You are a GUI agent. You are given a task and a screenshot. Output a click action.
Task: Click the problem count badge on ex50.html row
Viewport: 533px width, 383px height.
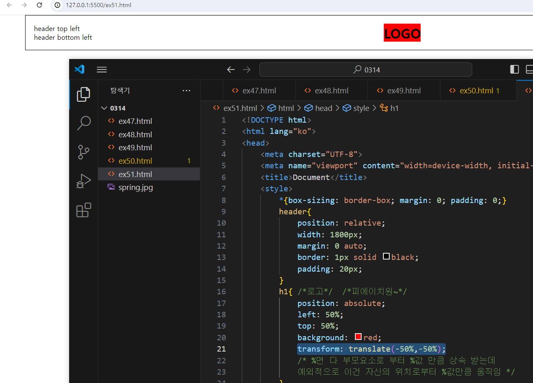189,161
